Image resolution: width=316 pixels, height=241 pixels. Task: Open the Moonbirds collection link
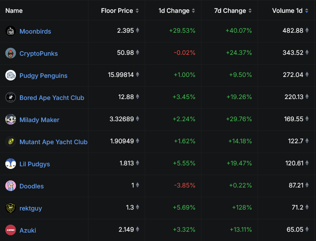tap(35, 31)
